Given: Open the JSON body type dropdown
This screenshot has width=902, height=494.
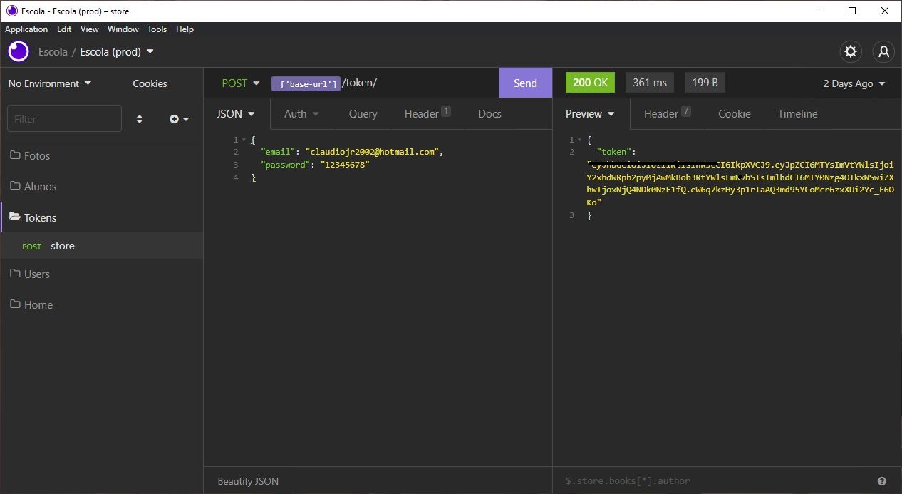Looking at the screenshot, I should [x=237, y=113].
